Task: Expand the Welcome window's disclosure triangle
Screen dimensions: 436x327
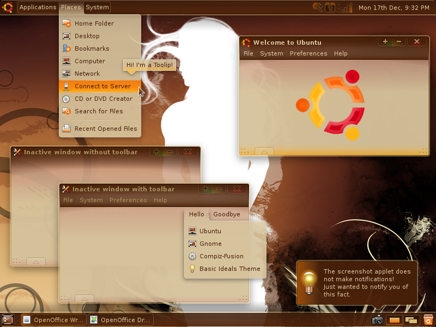Action: coord(264,152)
